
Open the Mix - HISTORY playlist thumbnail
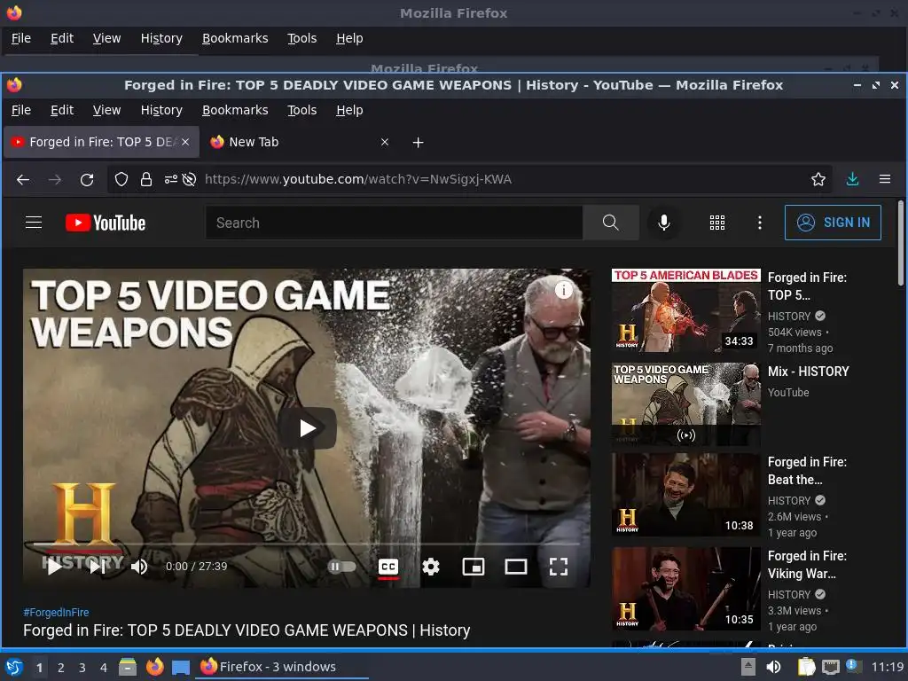pos(686,404)
